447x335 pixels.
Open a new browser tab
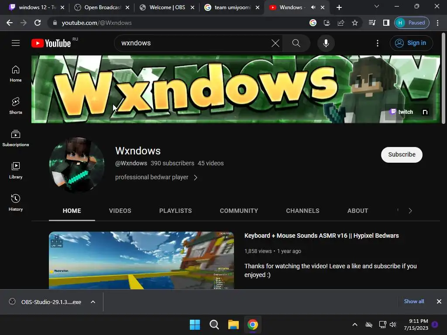[x=339, y=7]
